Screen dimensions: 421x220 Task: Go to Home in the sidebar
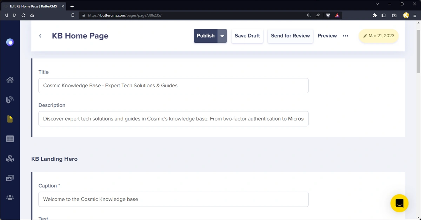coord(10,80)
